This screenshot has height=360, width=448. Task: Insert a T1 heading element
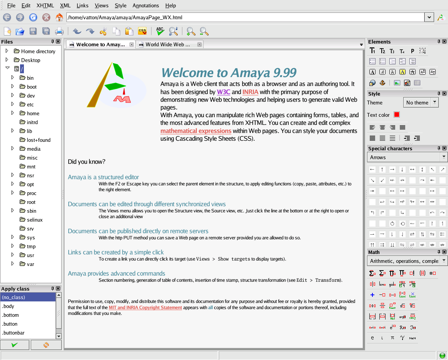click(x=372, y=51)
